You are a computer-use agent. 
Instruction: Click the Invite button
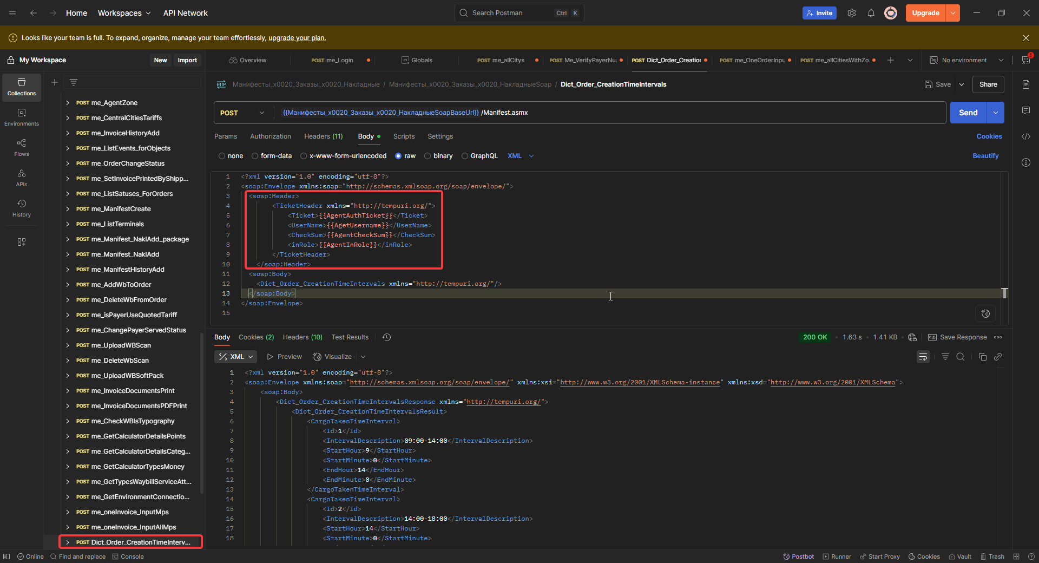pos(819,13)
